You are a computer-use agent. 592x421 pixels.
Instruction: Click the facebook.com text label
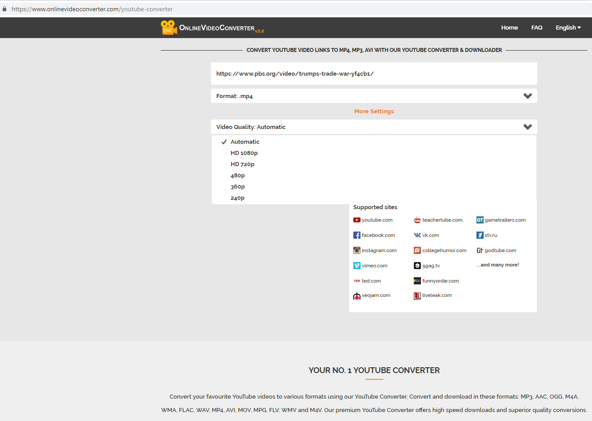pos(378,235)
